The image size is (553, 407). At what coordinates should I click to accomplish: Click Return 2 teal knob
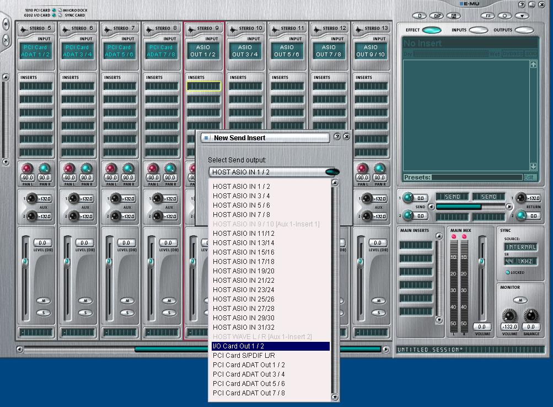click(x=521, y=215)
